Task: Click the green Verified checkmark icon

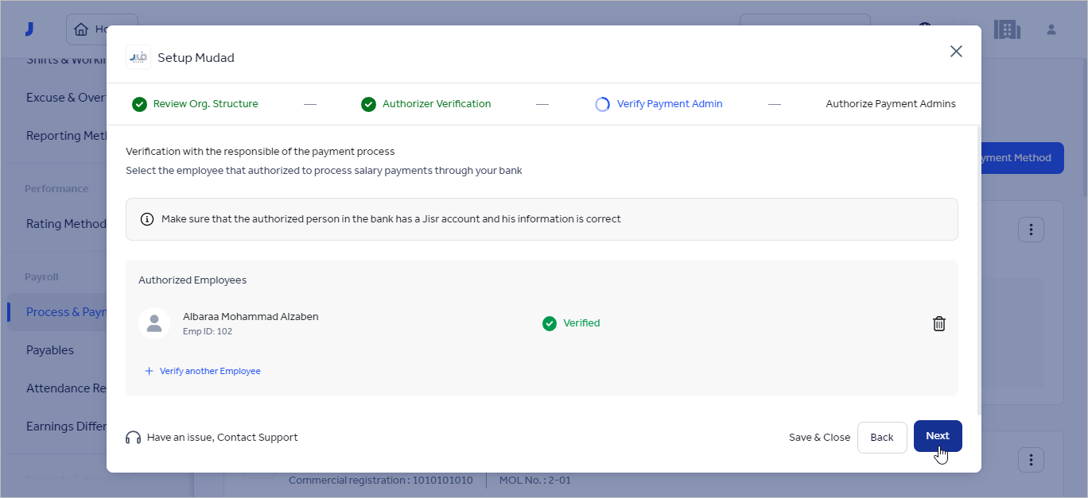Action: (x=549, y=323)
